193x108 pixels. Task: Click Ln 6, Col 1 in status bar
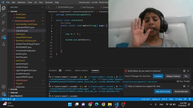pyautogui.click(x=146, y=99)
